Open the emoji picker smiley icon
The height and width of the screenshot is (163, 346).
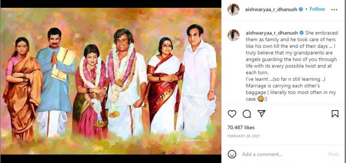pyautogui.click(x=232, y=154)
